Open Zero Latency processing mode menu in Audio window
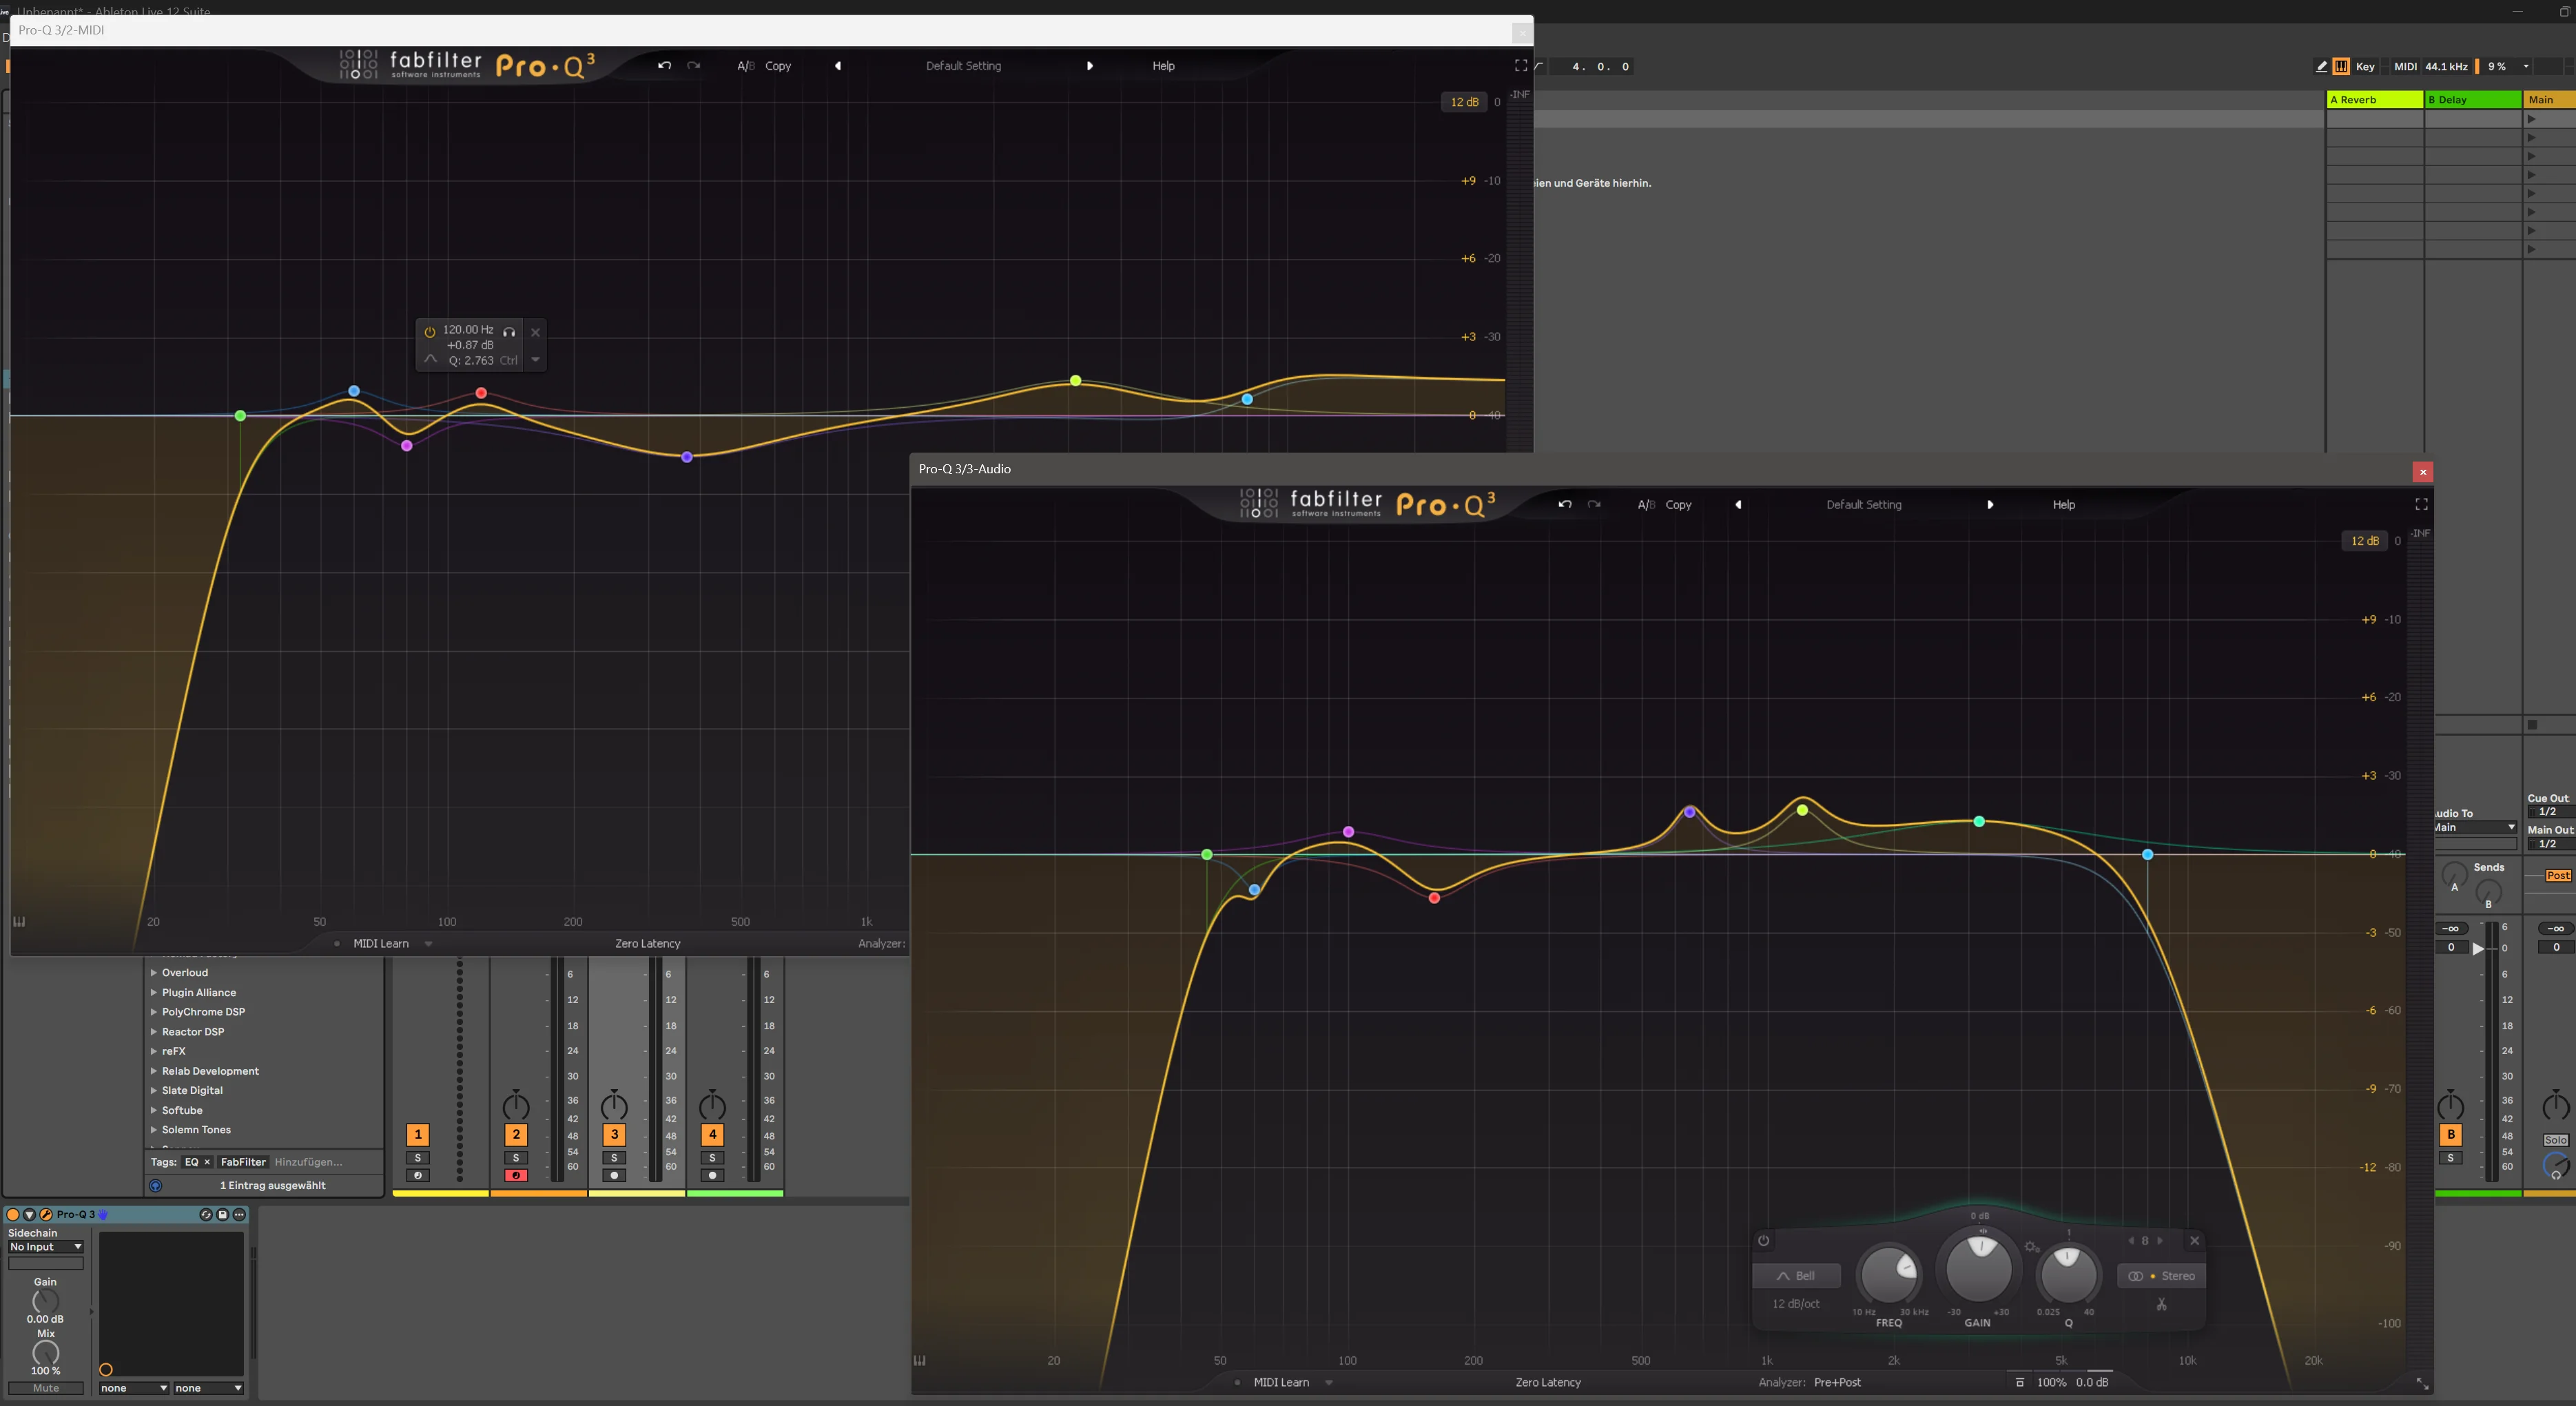2576x1406 pixels. pyautogui.click(x=1547, y=1382)
